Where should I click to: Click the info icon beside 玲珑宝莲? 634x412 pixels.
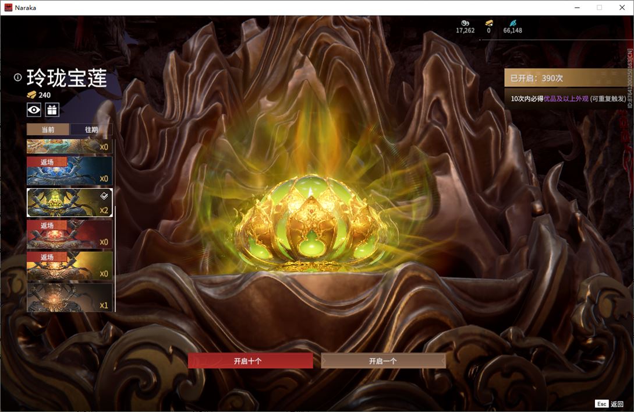coord(18,78)
